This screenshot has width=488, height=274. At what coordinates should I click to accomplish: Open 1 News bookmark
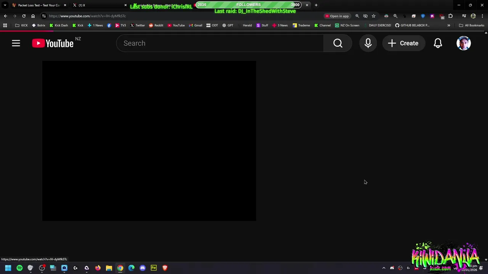(x=95, y=25)
